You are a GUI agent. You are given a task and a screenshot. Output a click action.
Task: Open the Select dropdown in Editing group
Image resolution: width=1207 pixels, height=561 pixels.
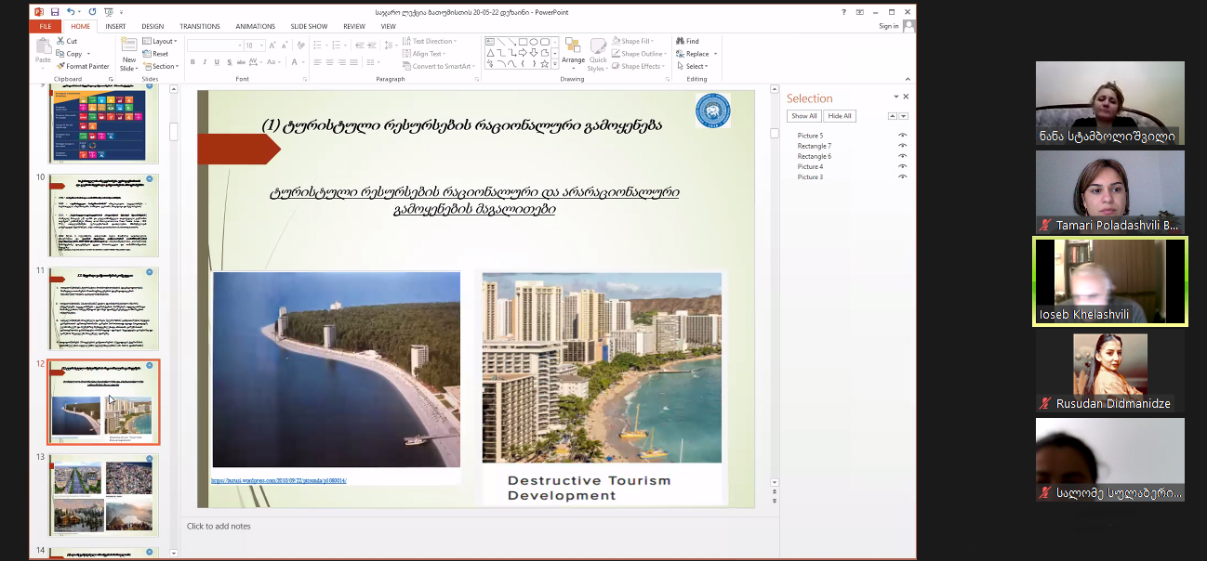[696, 67]
